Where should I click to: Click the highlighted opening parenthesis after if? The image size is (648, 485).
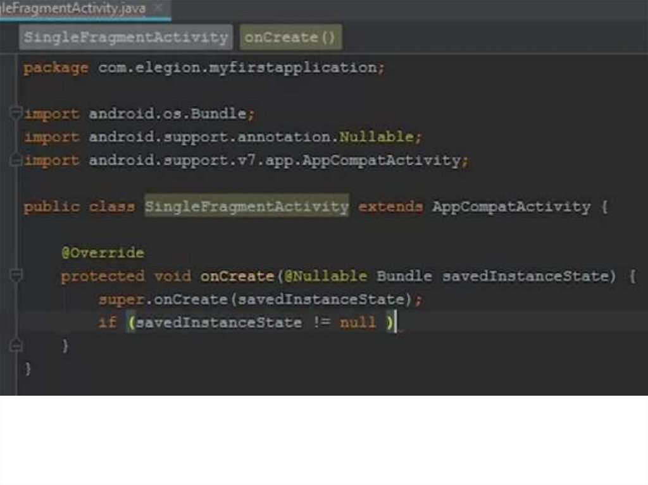click(131, 322)
